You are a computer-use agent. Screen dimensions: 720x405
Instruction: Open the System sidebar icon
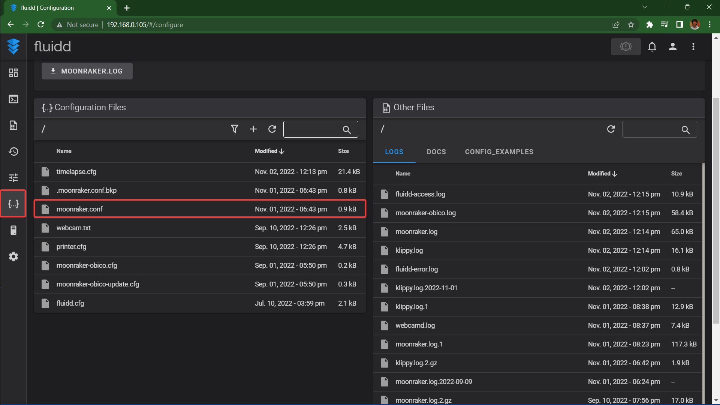point(13,230)
